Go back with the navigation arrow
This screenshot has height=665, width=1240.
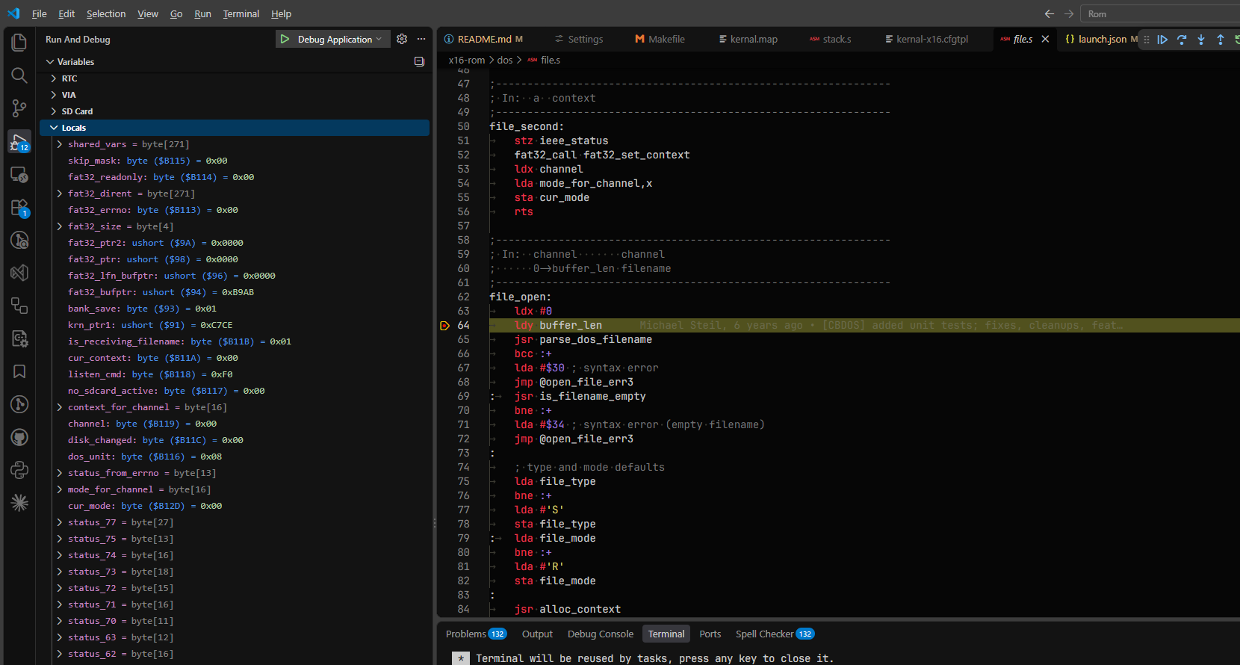click(1050, 13)
